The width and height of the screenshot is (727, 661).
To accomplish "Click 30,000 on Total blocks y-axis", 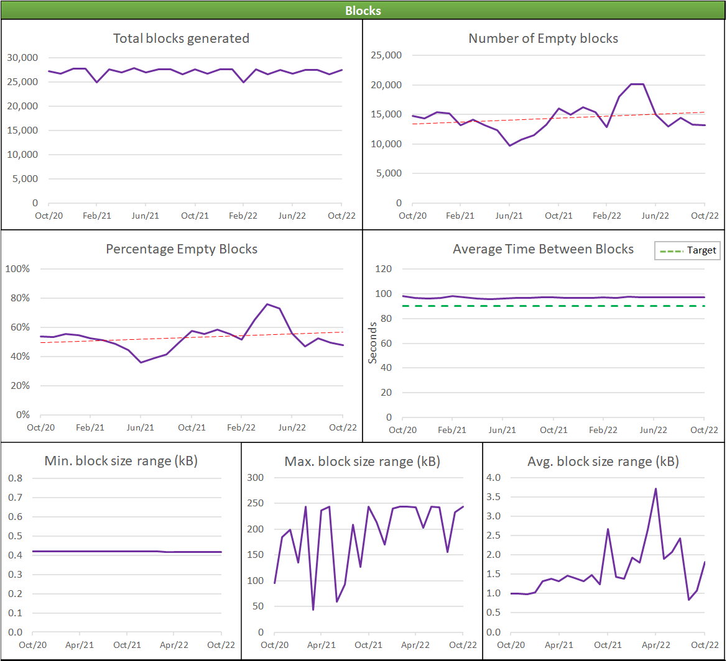I will [x=22, y=58].
